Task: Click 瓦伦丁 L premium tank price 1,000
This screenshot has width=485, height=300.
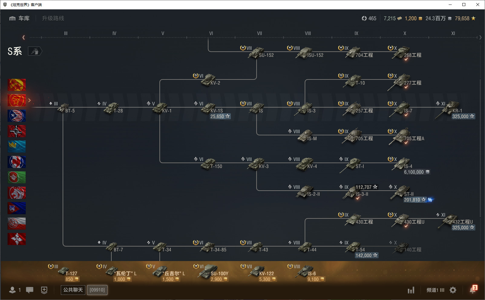Action: pos(122,279)
